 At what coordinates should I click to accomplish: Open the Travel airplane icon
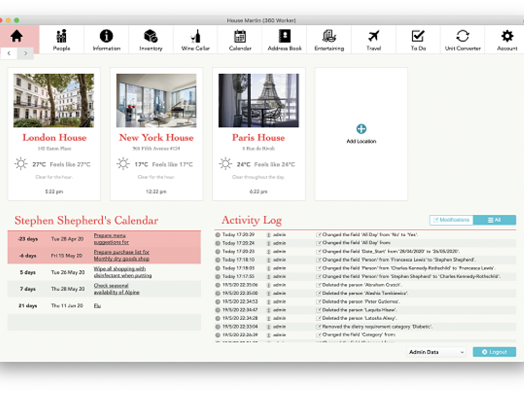(374, 36)
